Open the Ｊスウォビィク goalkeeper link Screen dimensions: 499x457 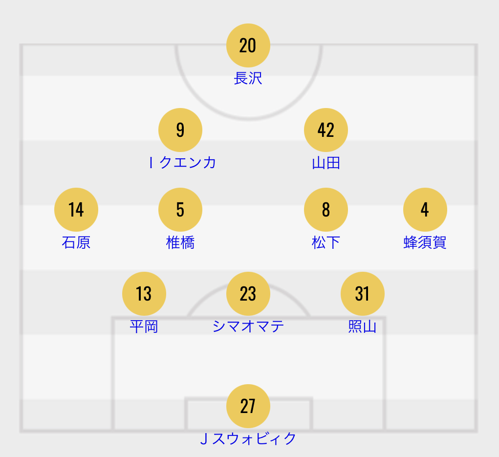248,439
